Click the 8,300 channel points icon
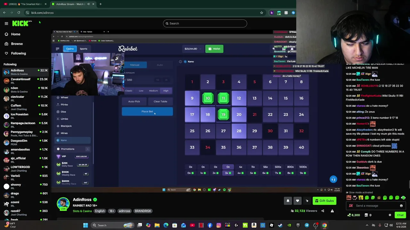The height and width of the screenshot is (230, 410). [x=349, y=215]
